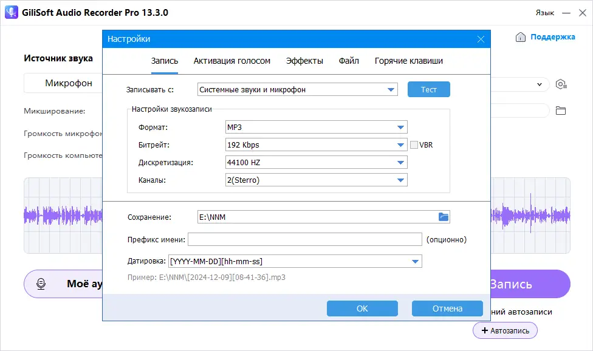The image size is (593, 351).
Task: Open the Горячие клавиши tab
Action: coord(408,61)
